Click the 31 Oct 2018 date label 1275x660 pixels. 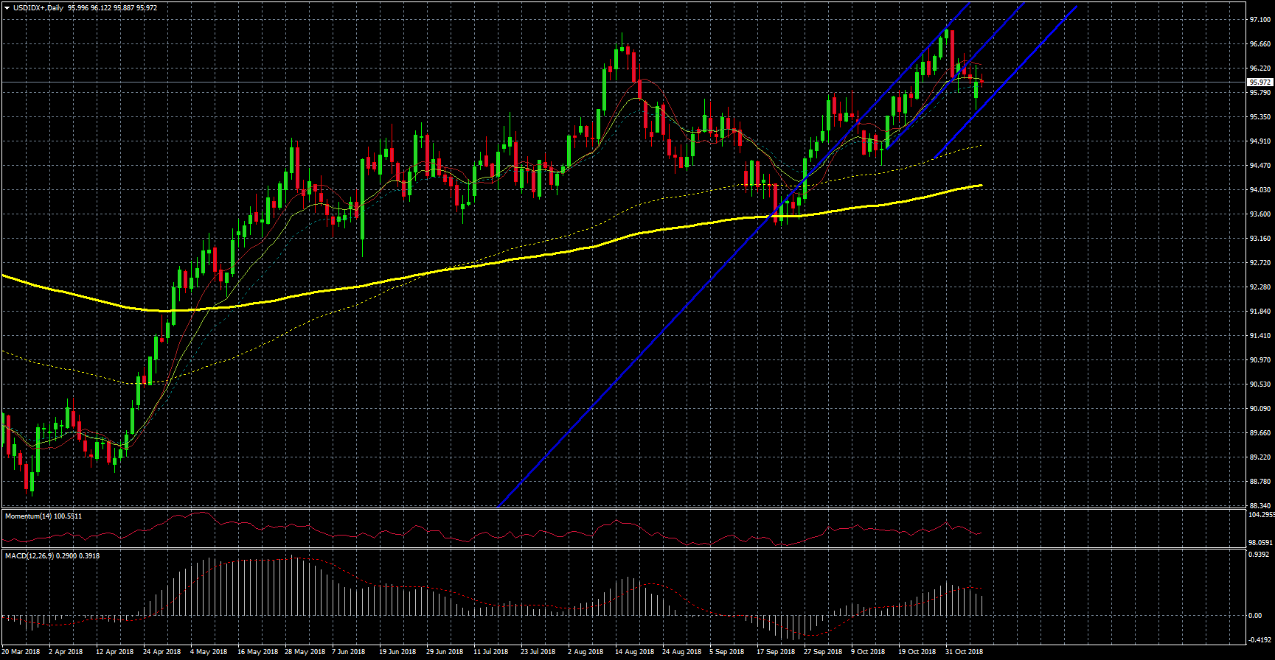[x=964, y=652]
